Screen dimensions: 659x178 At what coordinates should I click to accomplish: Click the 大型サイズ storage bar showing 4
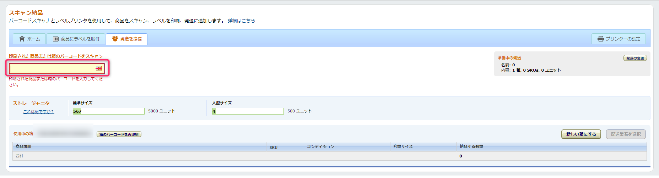click(248, 111)
